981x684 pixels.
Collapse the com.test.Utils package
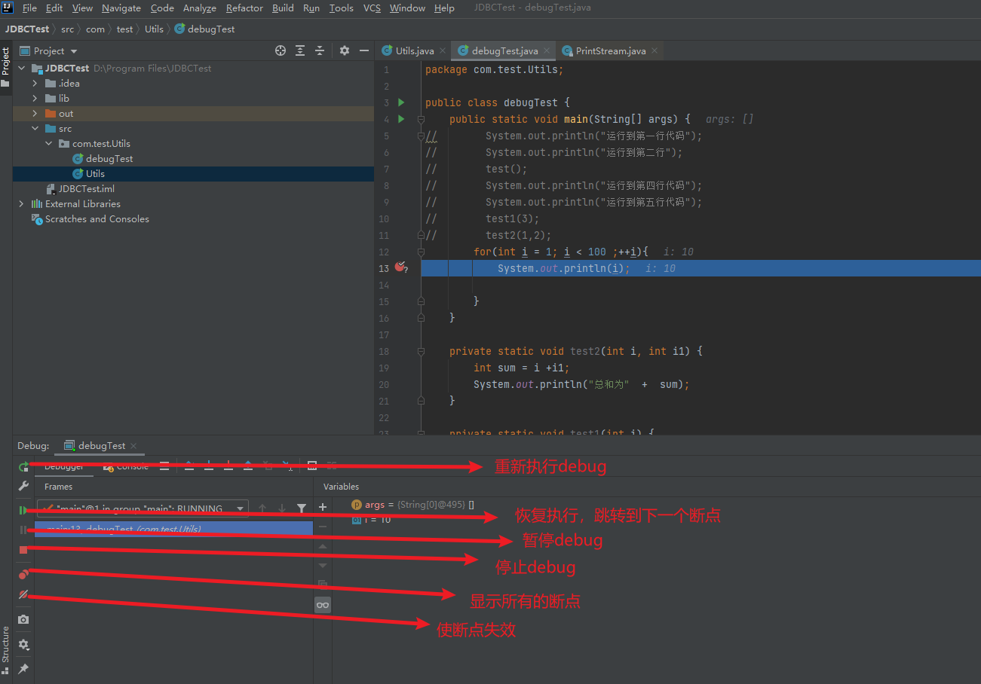point(49,143)
